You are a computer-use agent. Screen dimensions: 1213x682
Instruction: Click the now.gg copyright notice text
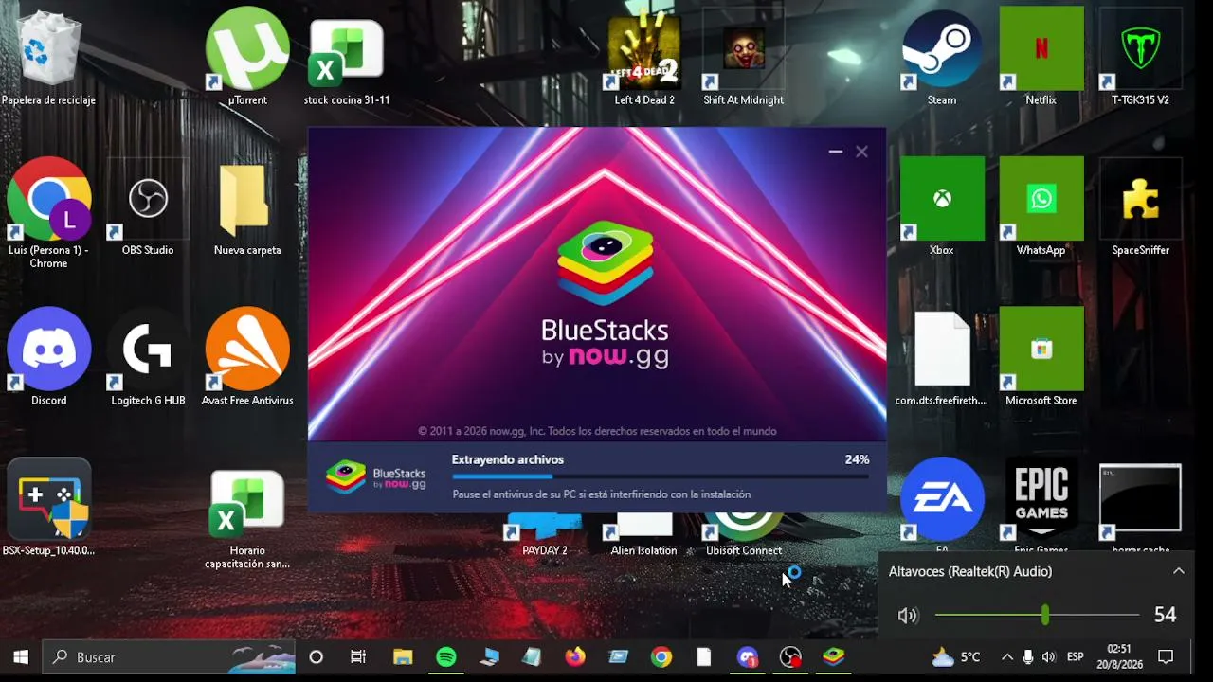(597, 431)
